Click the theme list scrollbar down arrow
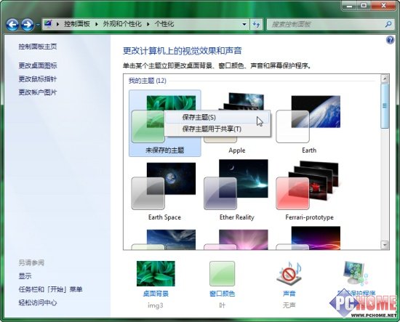Screen dimensions: 400x322 coord(385,245)
